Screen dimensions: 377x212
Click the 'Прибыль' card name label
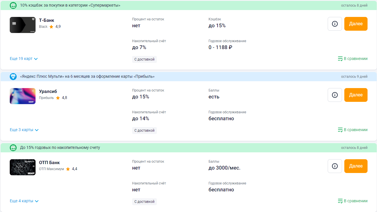click(x=46, y=98)
